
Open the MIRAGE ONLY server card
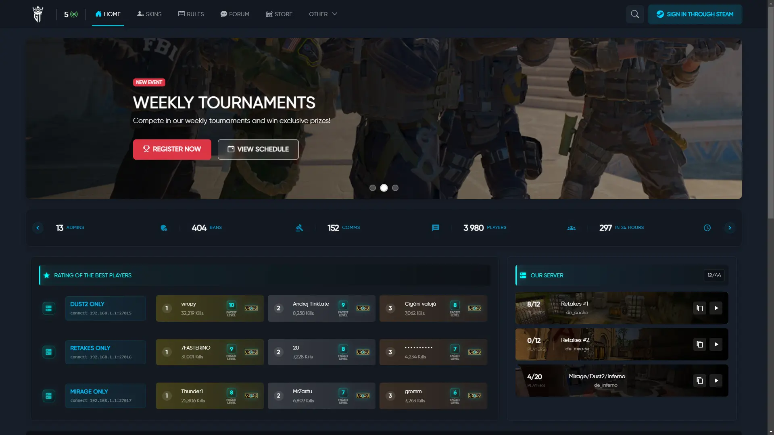[106, 396]
